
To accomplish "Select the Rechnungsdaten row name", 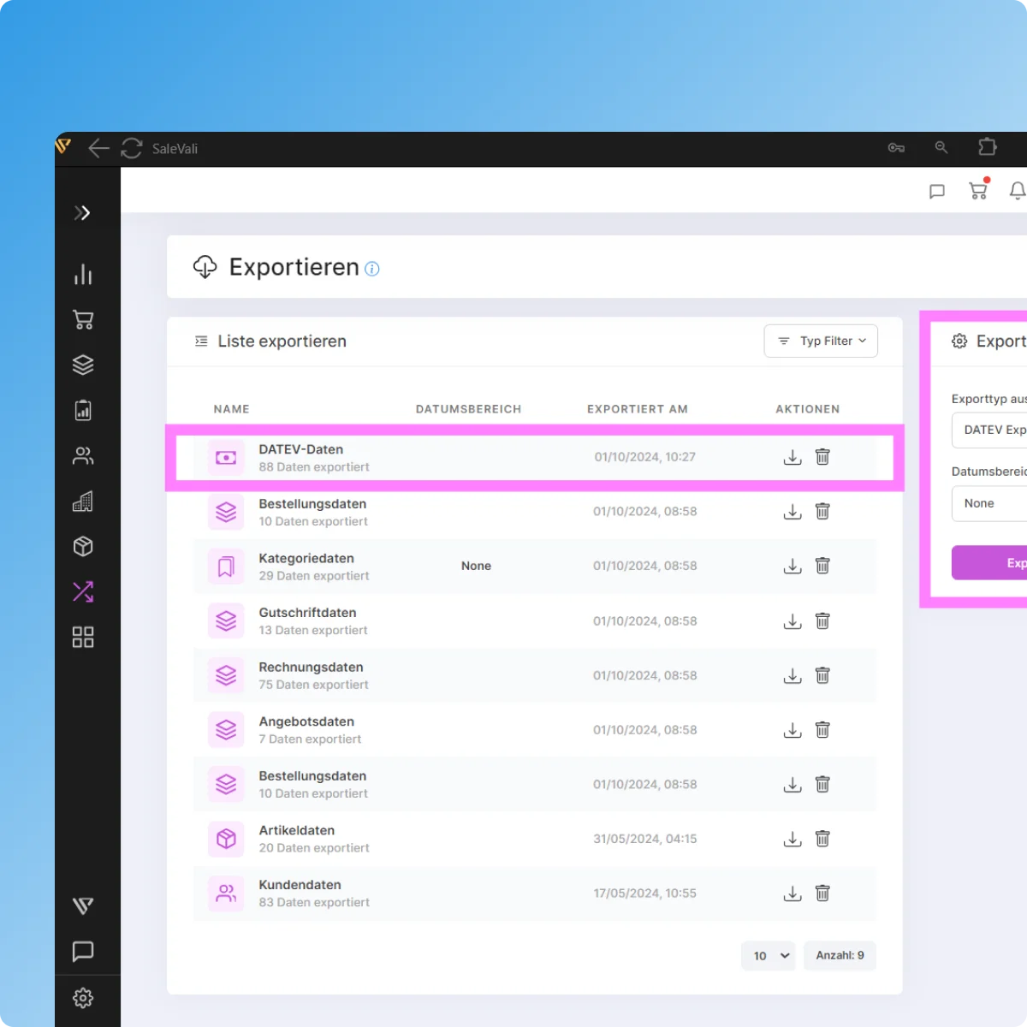I will (x=311, y=667).
